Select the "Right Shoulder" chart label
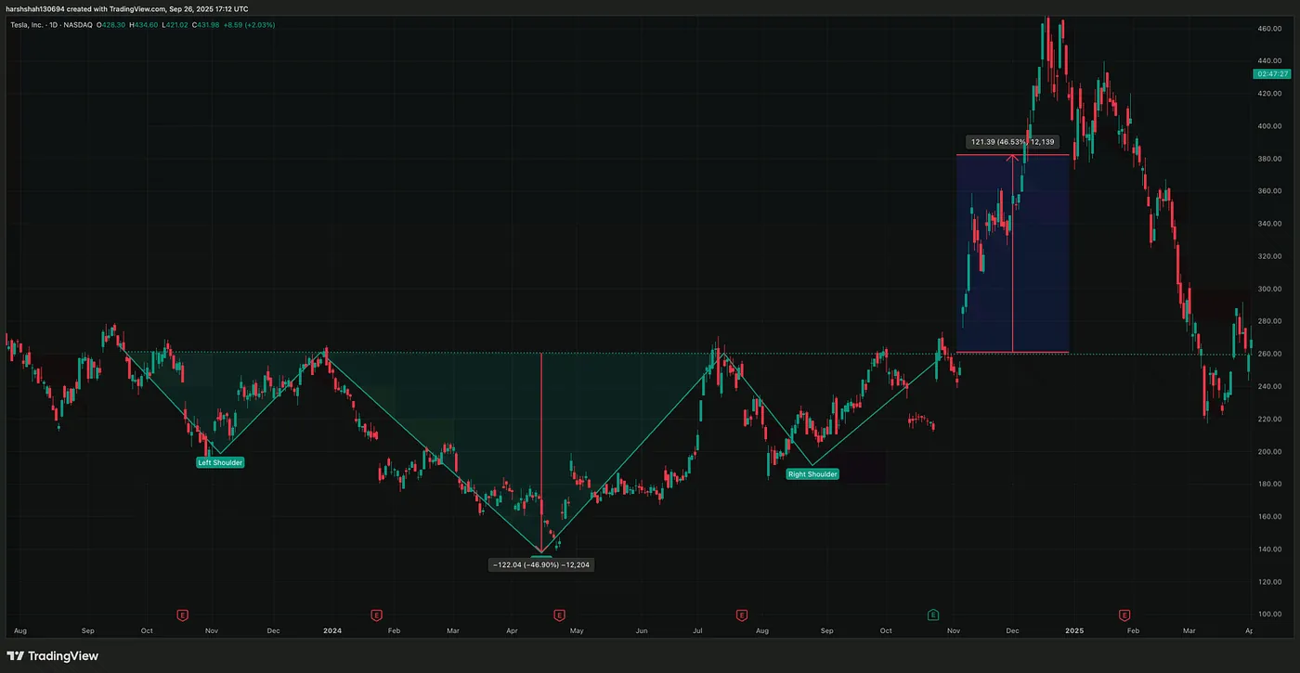Screen dimensions: 1300x673 [x=812, y=474]
